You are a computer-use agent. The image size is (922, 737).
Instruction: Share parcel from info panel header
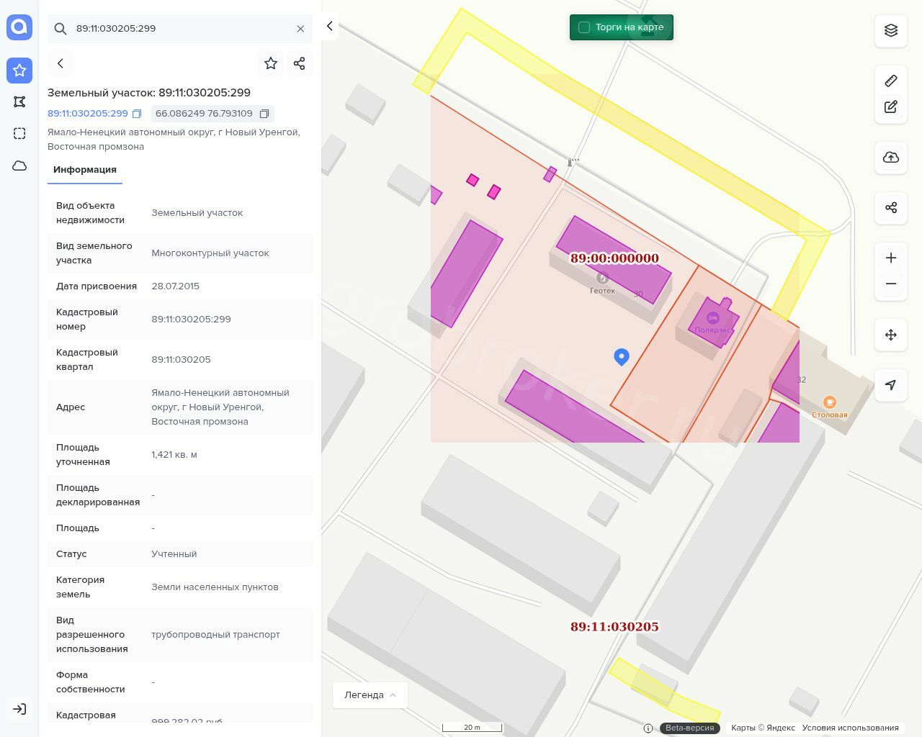[x=300, y=63]
